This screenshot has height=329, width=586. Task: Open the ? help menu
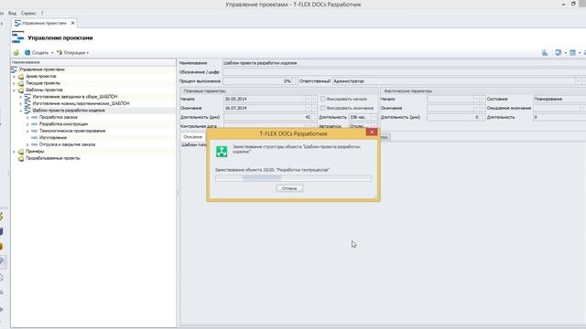(x=42, y=13)
